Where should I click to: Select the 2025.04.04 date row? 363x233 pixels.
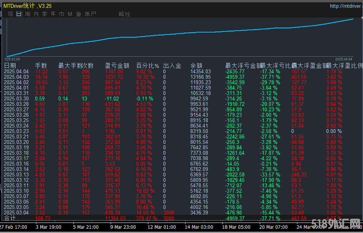[16, 71]
